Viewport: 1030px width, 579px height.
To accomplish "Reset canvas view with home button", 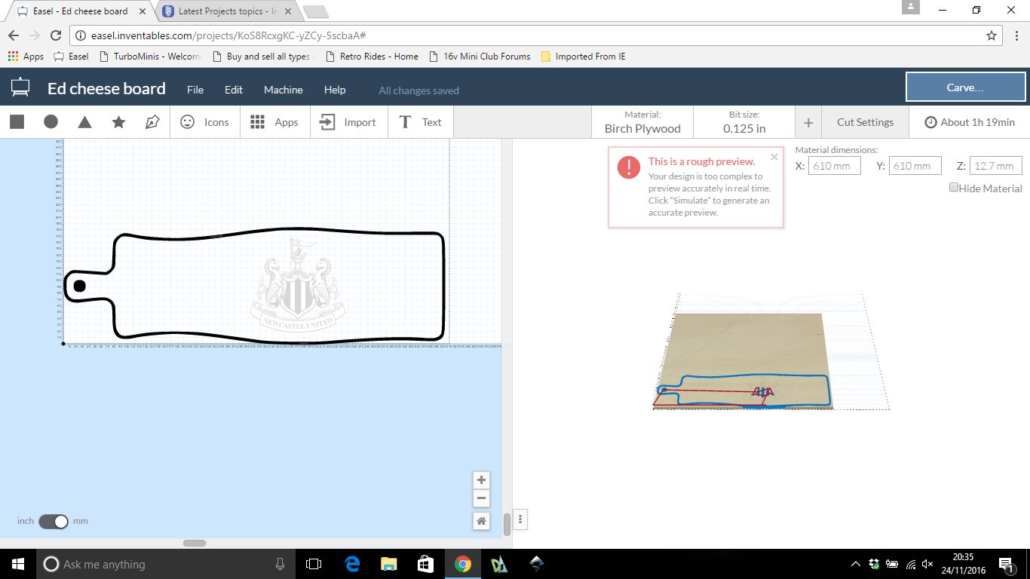I will [x=481, y=521].
